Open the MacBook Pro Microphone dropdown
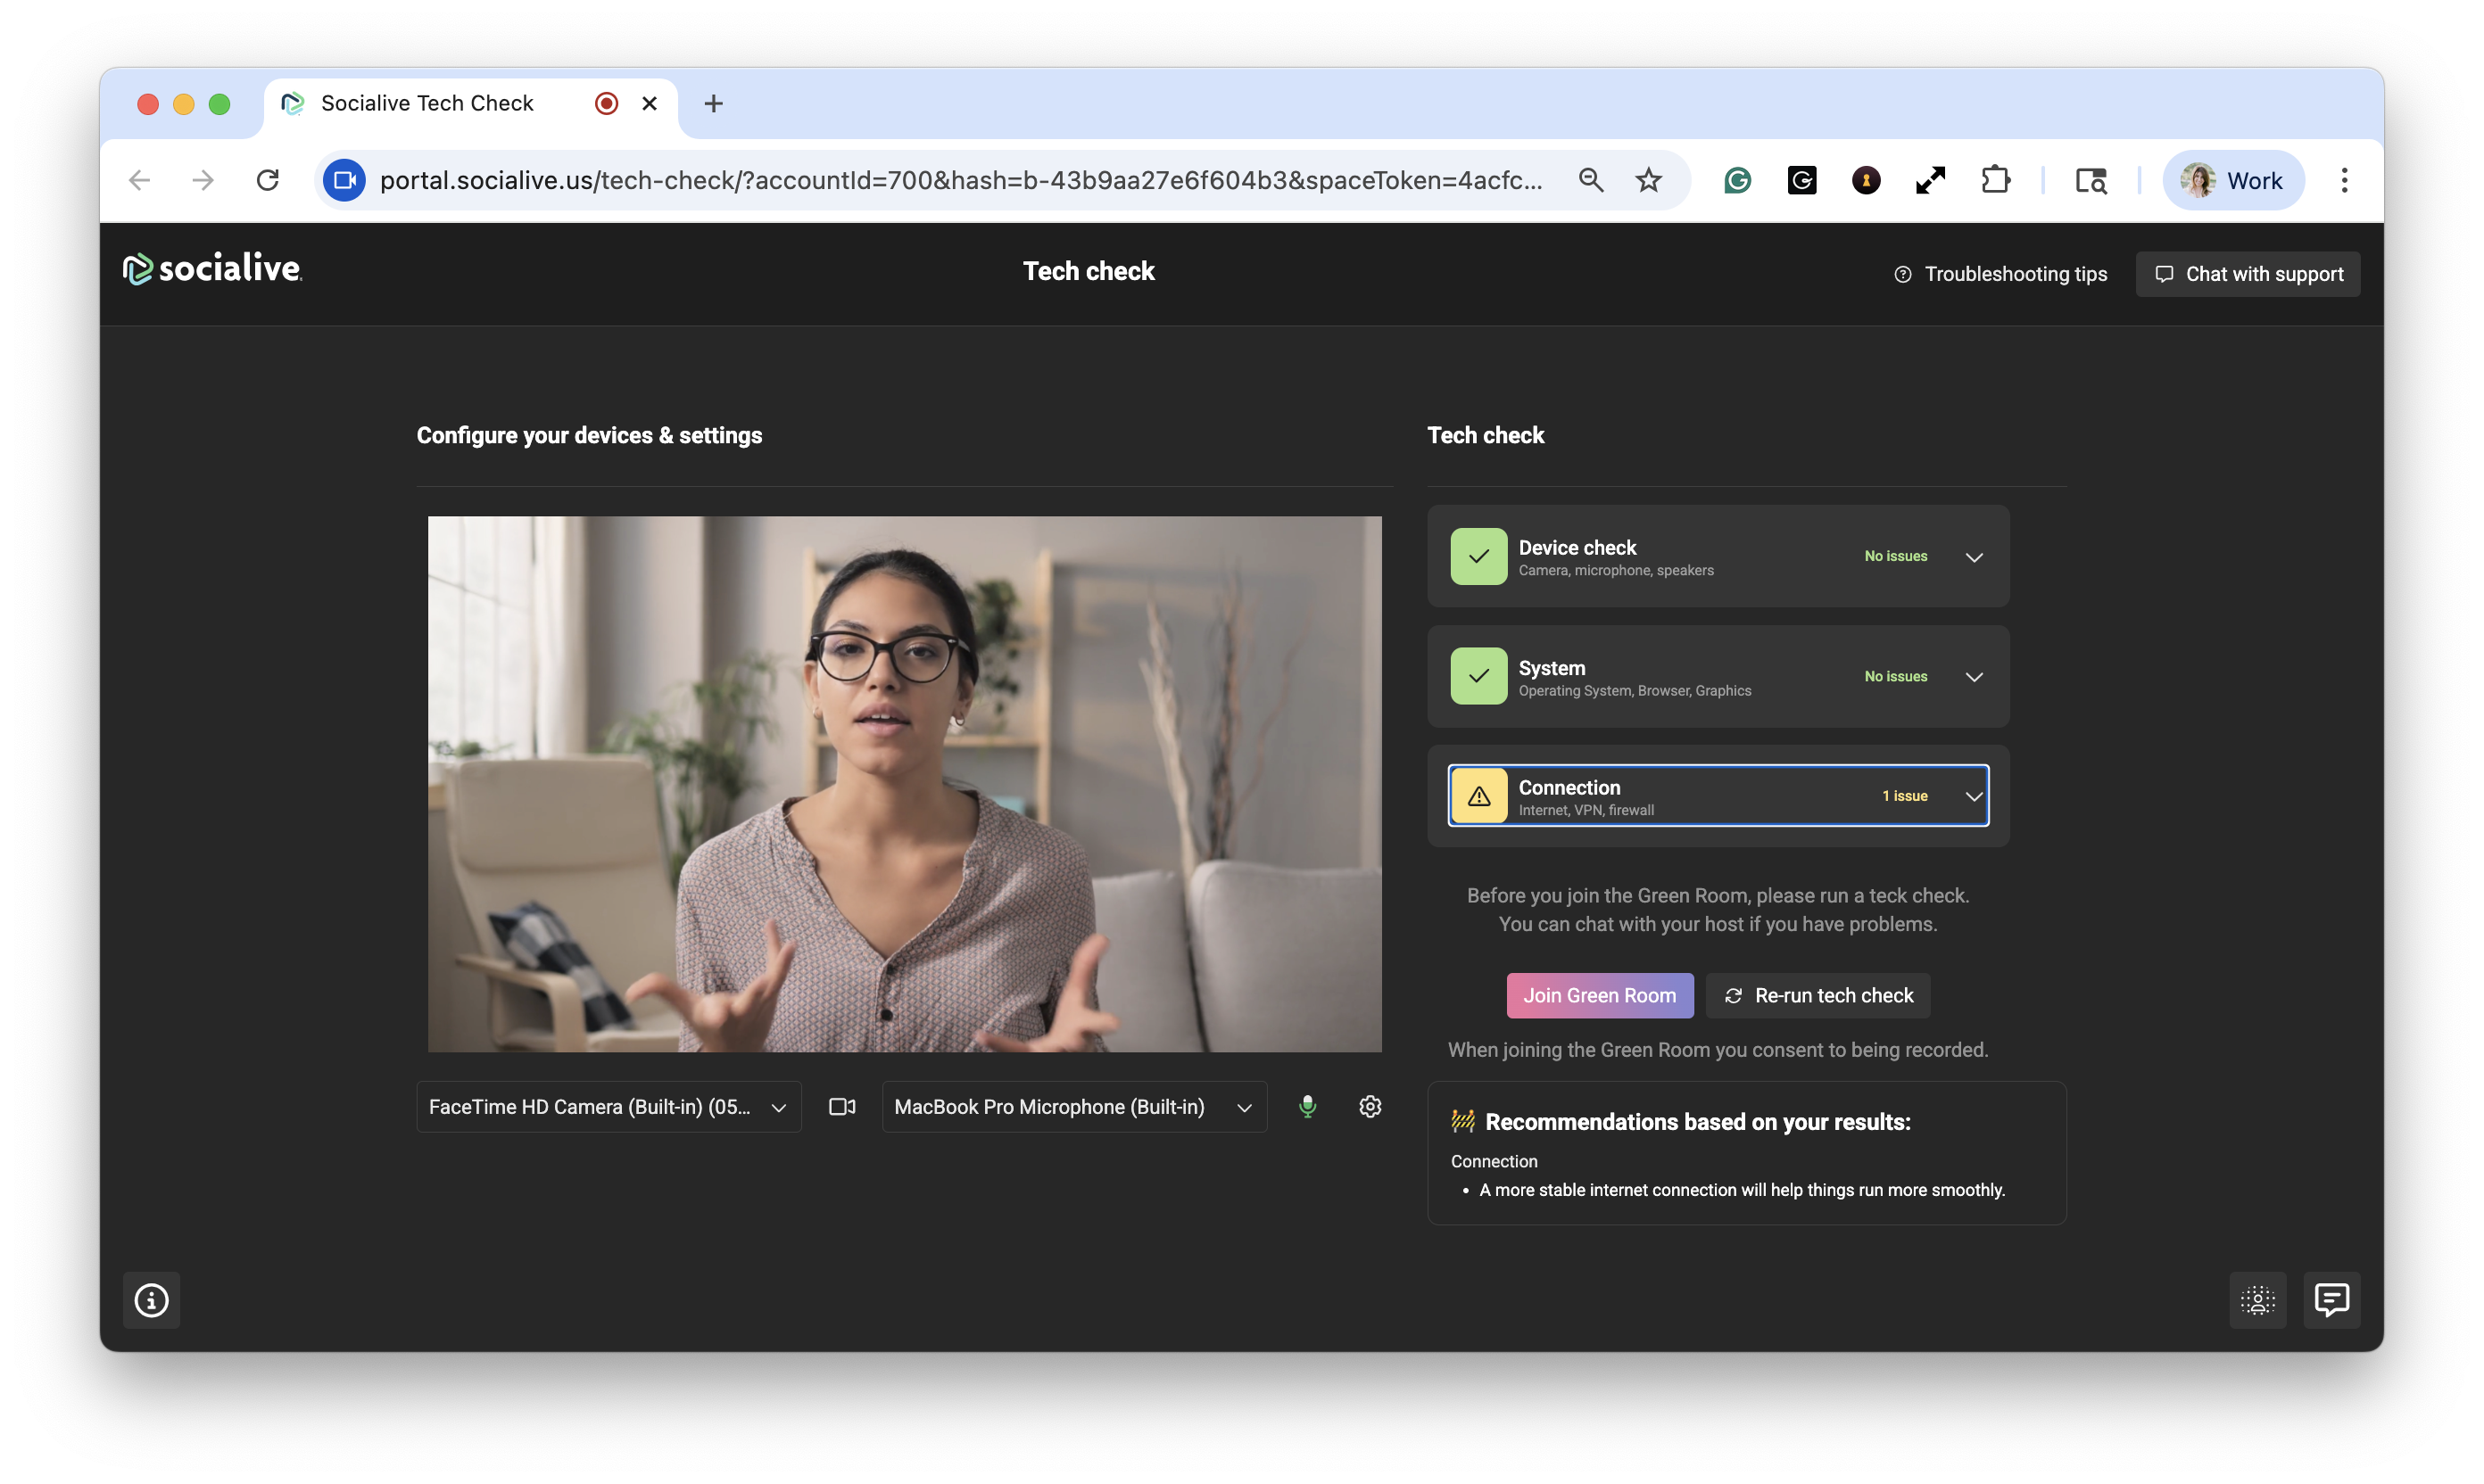Image resolution: width=2484 pixels, height=1484 pixels. pyautogui.click(x=1073, y=1107)
